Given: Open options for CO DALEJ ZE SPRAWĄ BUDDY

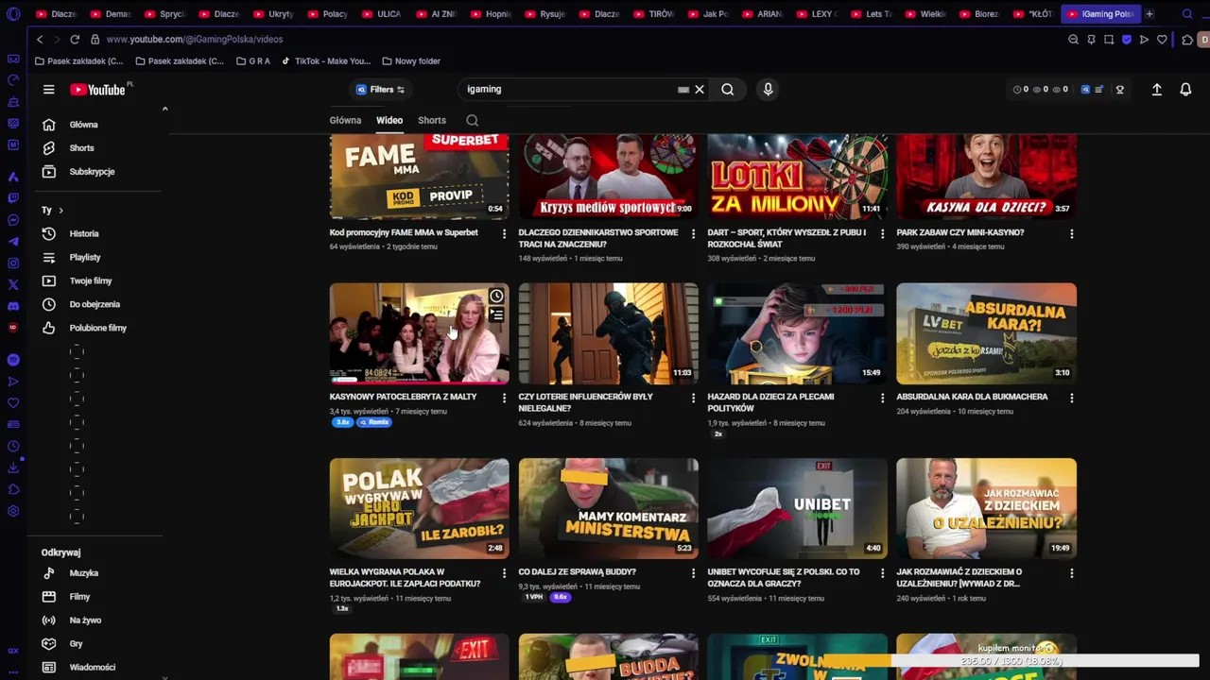Looking at the screenshot, I should pyautogui.click(x=693, y=572).
